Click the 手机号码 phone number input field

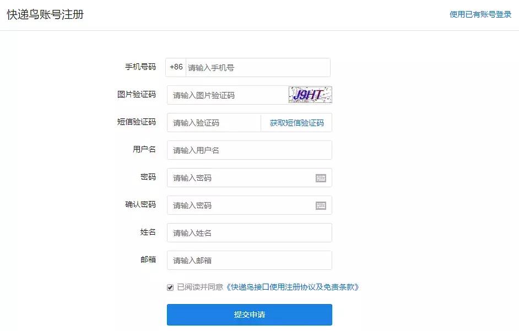(253, 67)
